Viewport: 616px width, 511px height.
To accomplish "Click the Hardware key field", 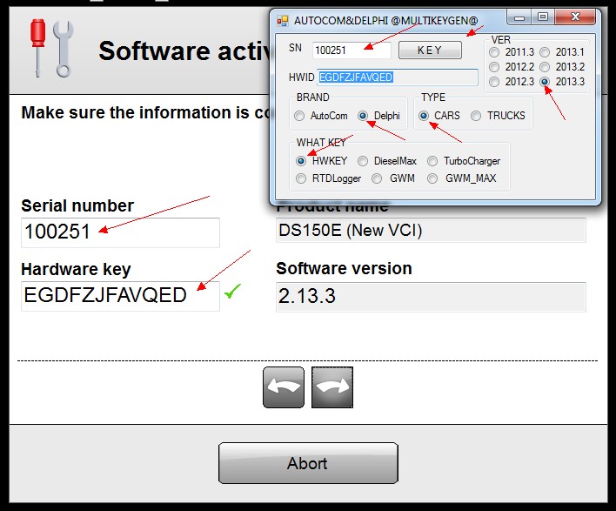I will pos(120,296).
